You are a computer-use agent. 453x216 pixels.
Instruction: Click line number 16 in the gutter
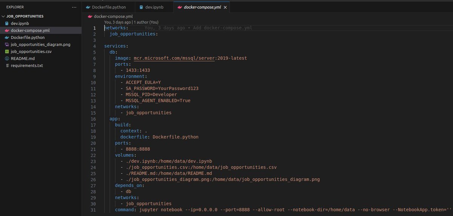pyautogui.click(x=93, y=118)
